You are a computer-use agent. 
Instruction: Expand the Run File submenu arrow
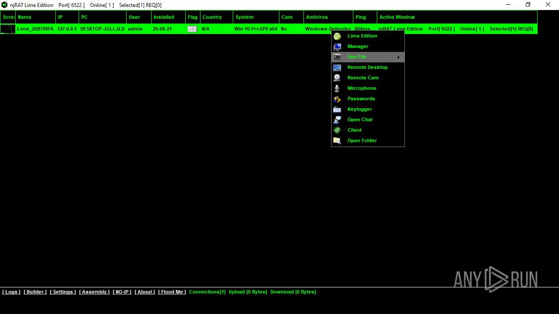(398, 57)
